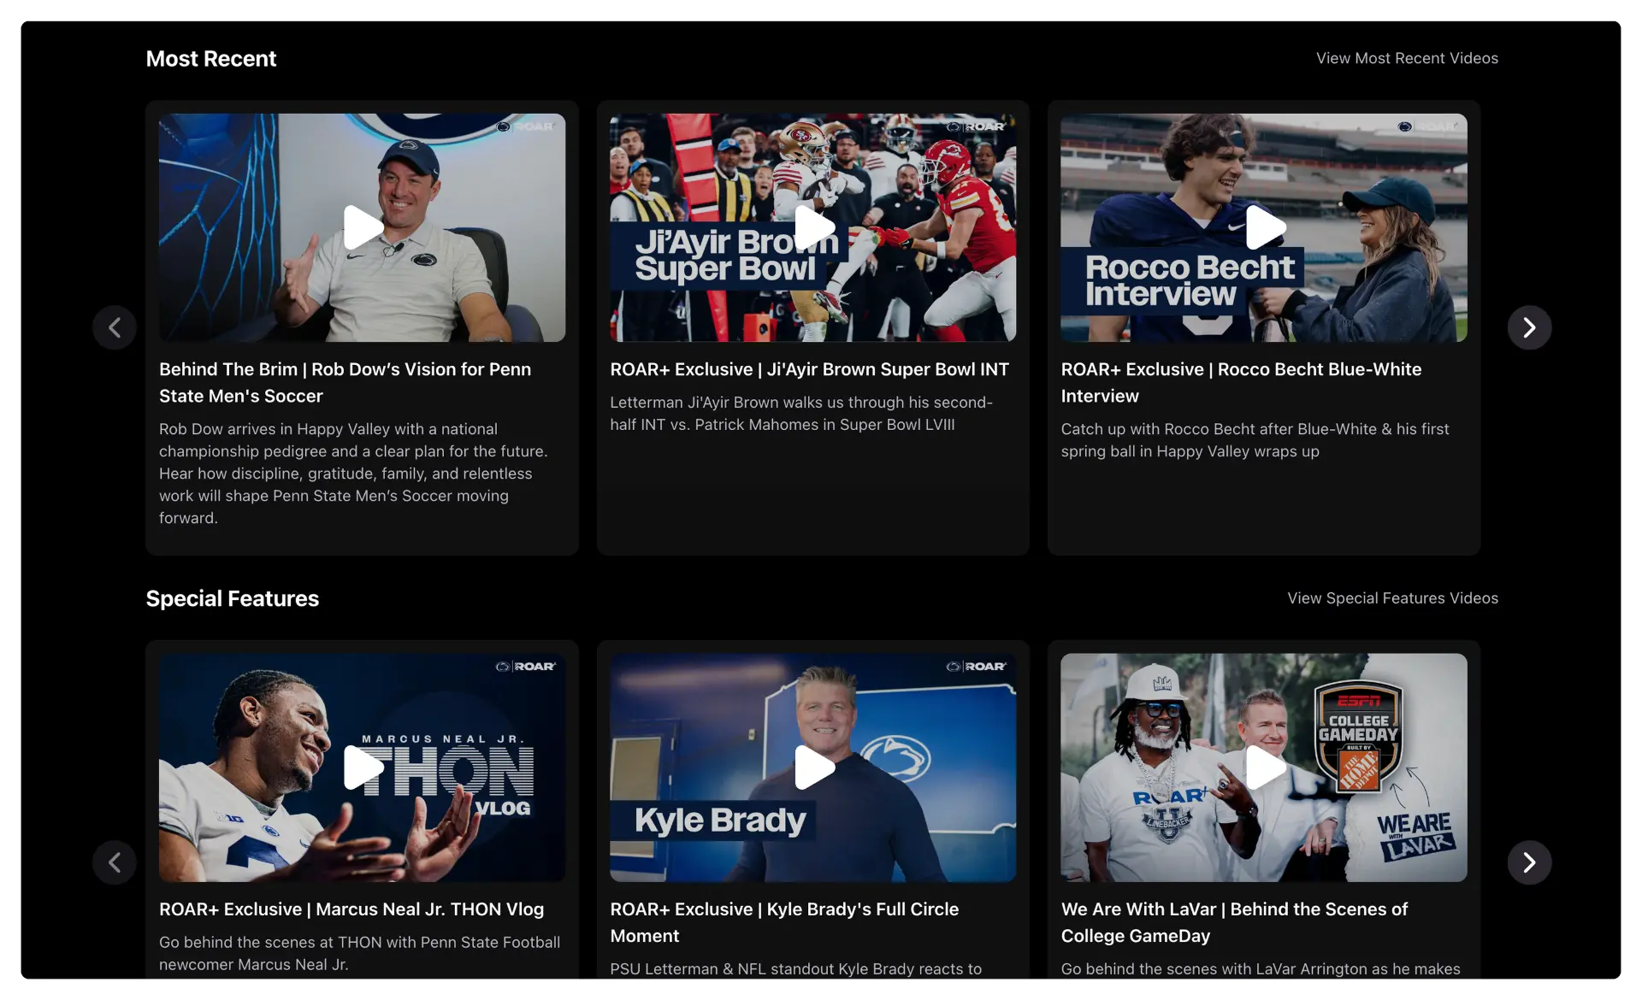Play the Ji'Ayir Brown Super Bowl video
The width and height of the screenshot is (1642, 1000).
click(814, 227)
